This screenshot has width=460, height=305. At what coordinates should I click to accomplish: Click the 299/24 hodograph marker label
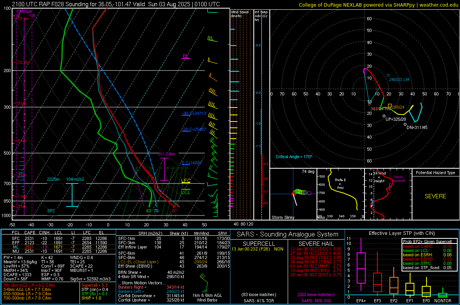coord(398,107)
